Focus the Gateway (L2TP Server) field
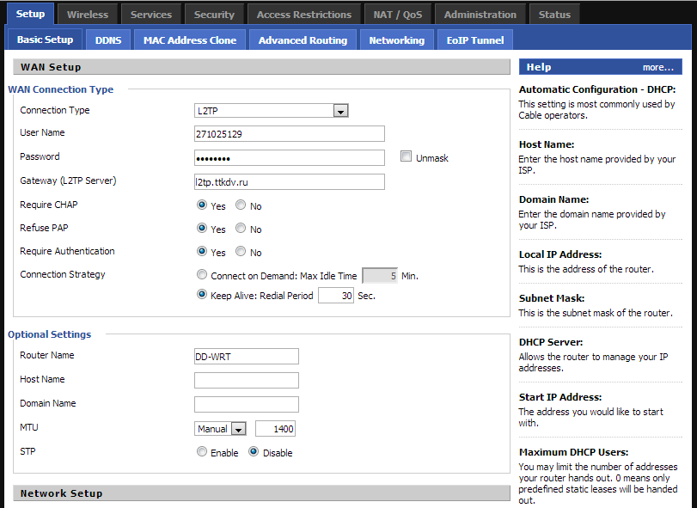Image resolution: width=697 pixels, height=508 pixels. [x=290, y=181]
